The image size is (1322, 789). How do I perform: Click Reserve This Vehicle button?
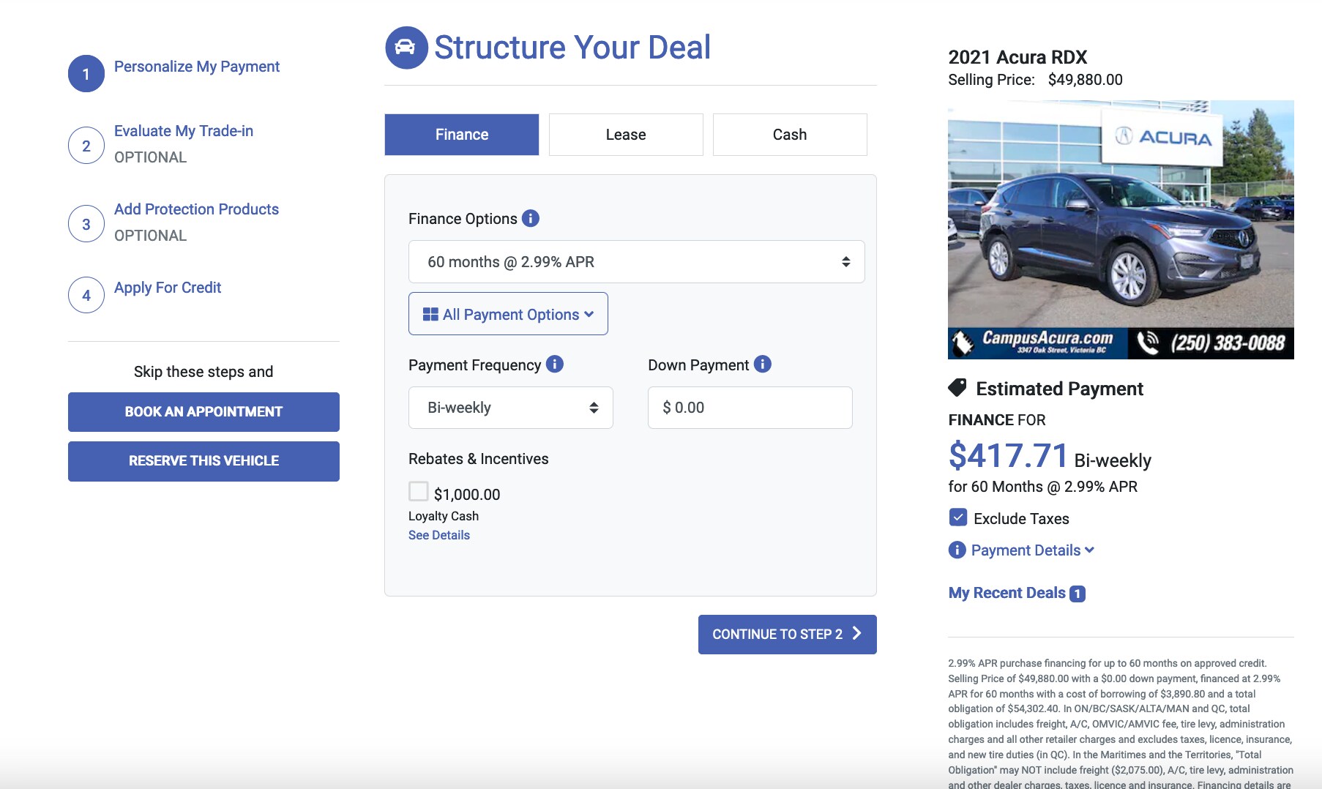[x=203, y=461]
